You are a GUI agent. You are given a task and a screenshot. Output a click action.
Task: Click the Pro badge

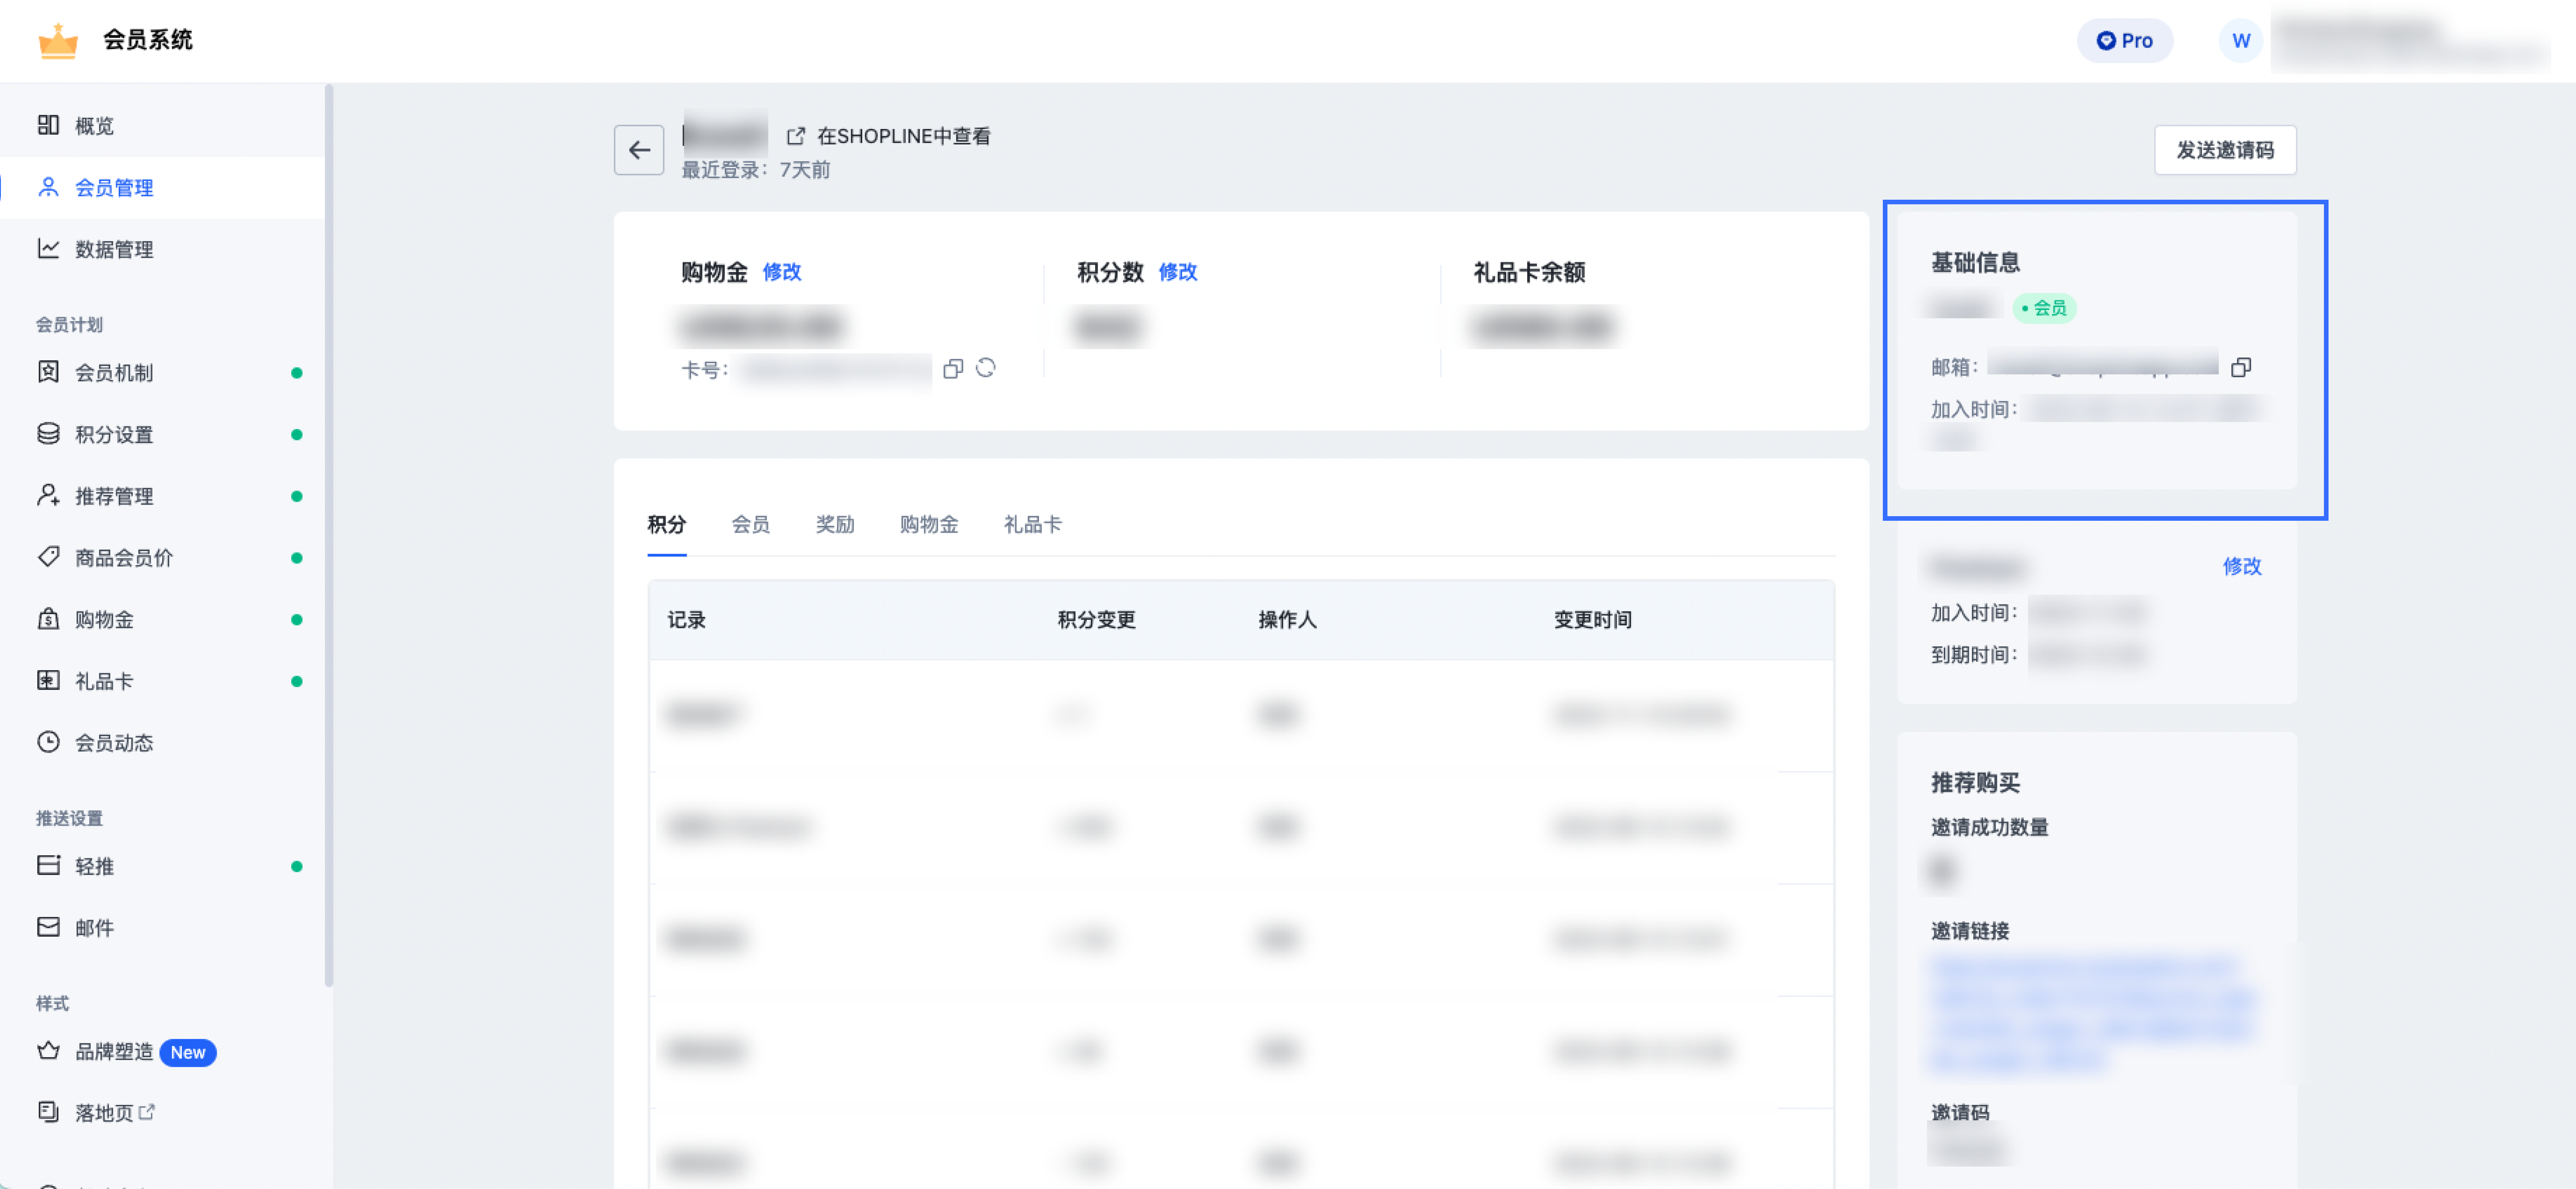tap(2125, 40)
